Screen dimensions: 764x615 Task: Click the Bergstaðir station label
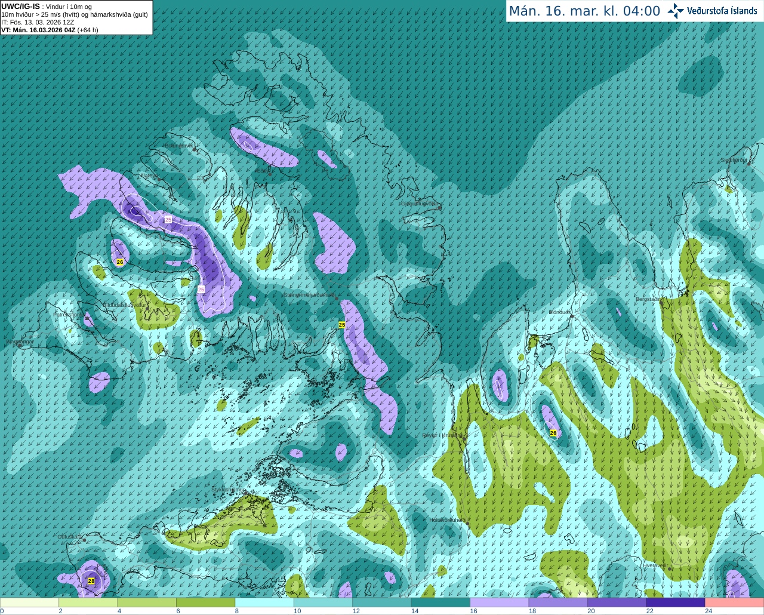tap(647, 299)
